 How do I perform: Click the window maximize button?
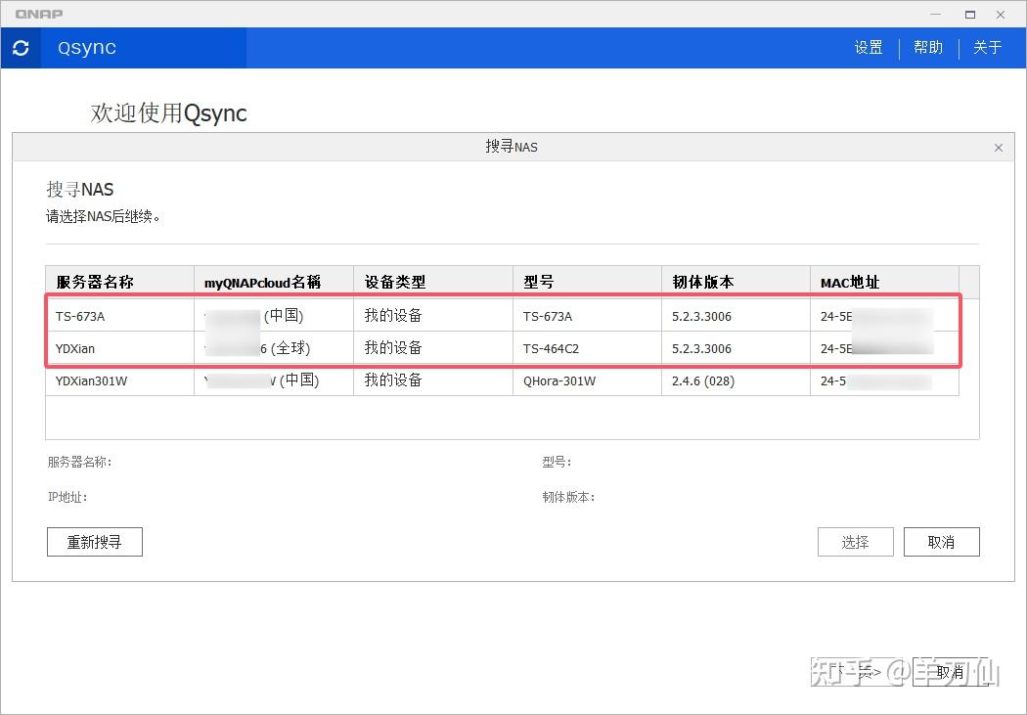(968, 14)
